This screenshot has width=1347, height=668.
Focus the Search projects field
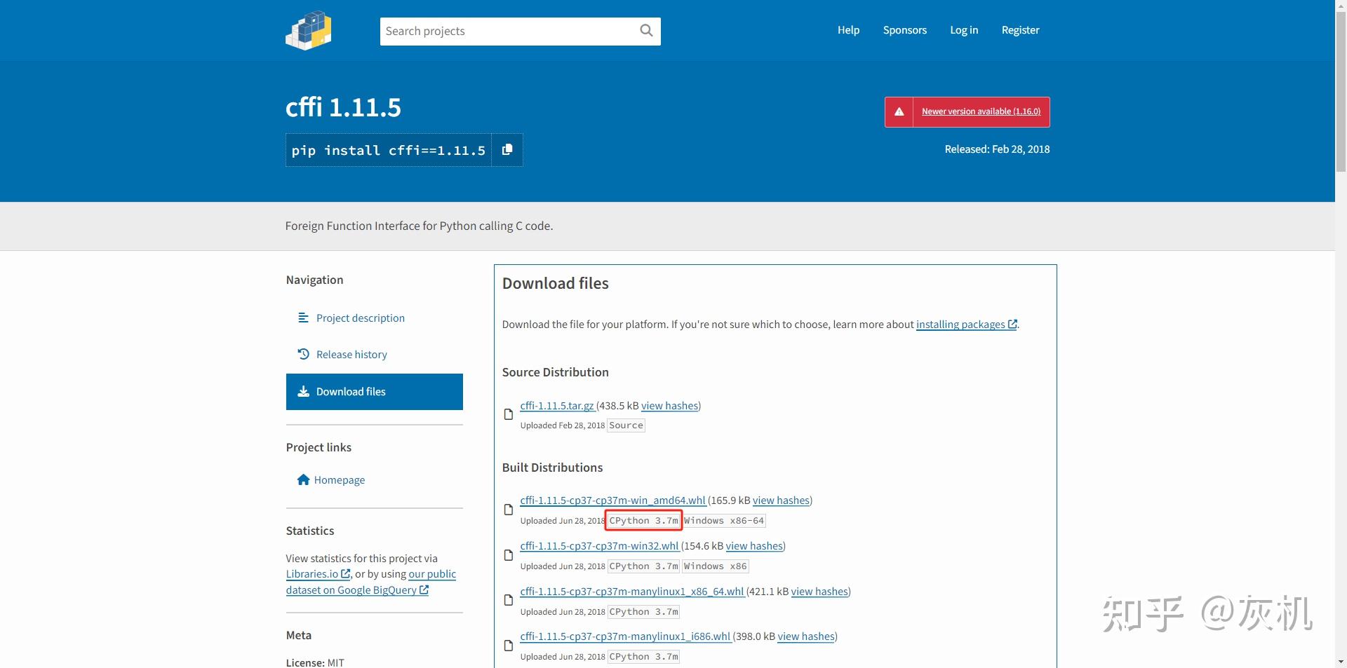coord(509,31)
